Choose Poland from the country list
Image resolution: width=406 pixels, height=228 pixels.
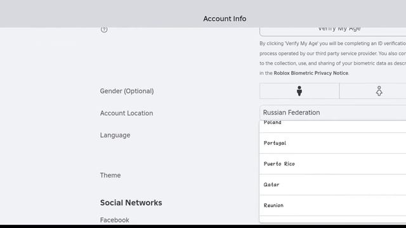(332, 127)
